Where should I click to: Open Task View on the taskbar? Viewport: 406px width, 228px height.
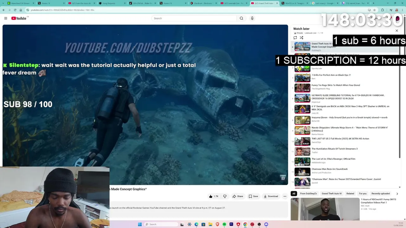[182, 224]
